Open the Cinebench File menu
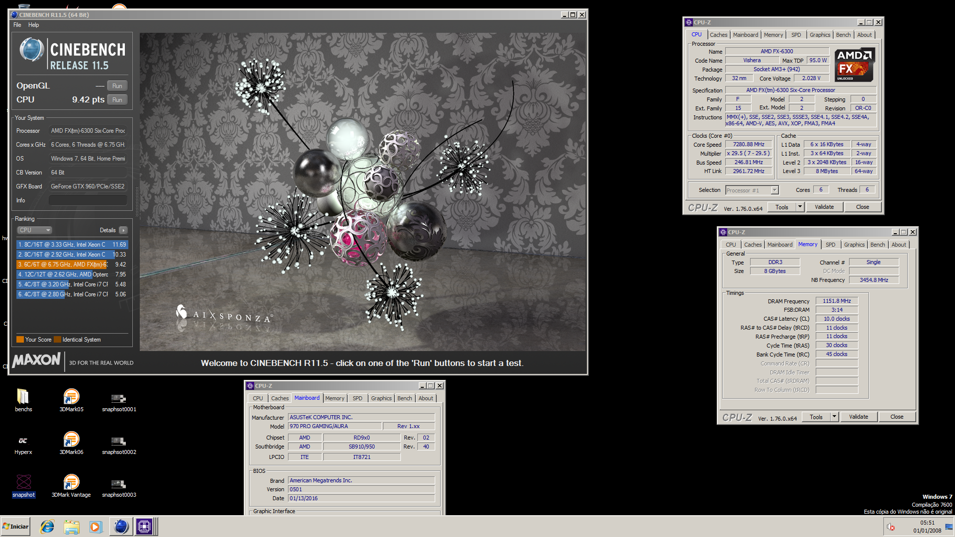The height and width of the screenshot is (537, 955). (17, 25)
